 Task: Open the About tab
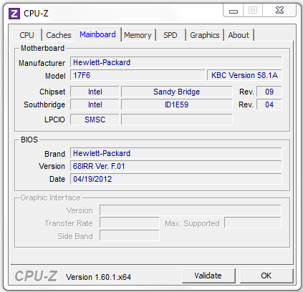click(239, 35)
